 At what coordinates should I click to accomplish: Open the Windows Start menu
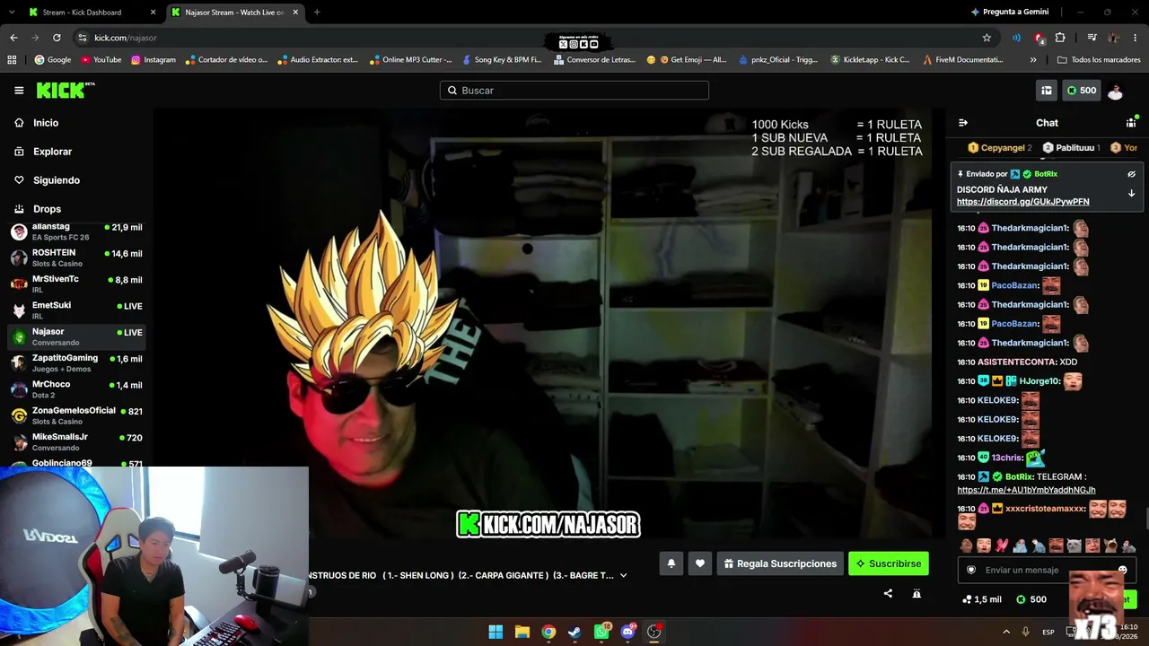coord(496,632)
